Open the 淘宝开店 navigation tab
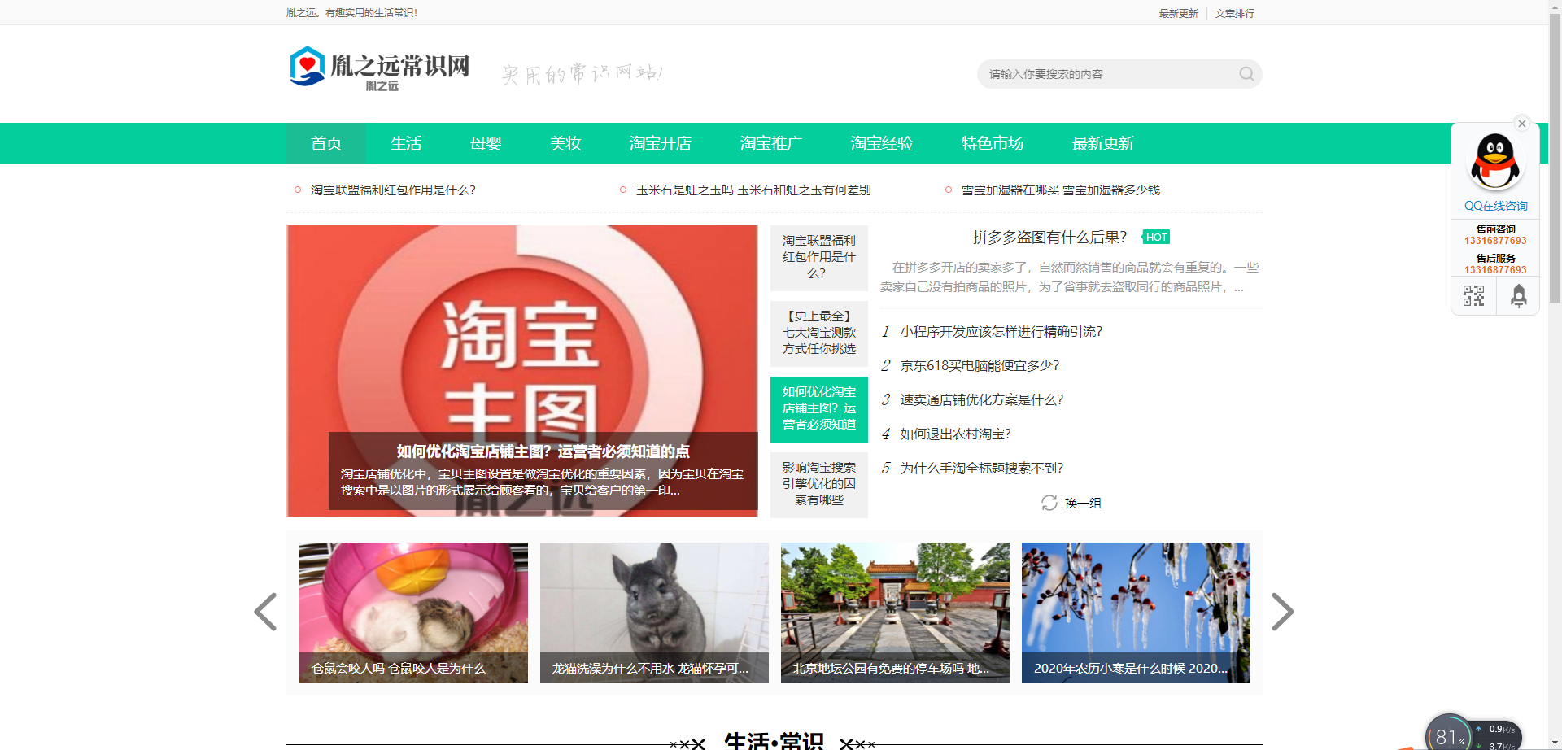The height and width of the screenshot is (750, 1562). (x=661, y=143)
